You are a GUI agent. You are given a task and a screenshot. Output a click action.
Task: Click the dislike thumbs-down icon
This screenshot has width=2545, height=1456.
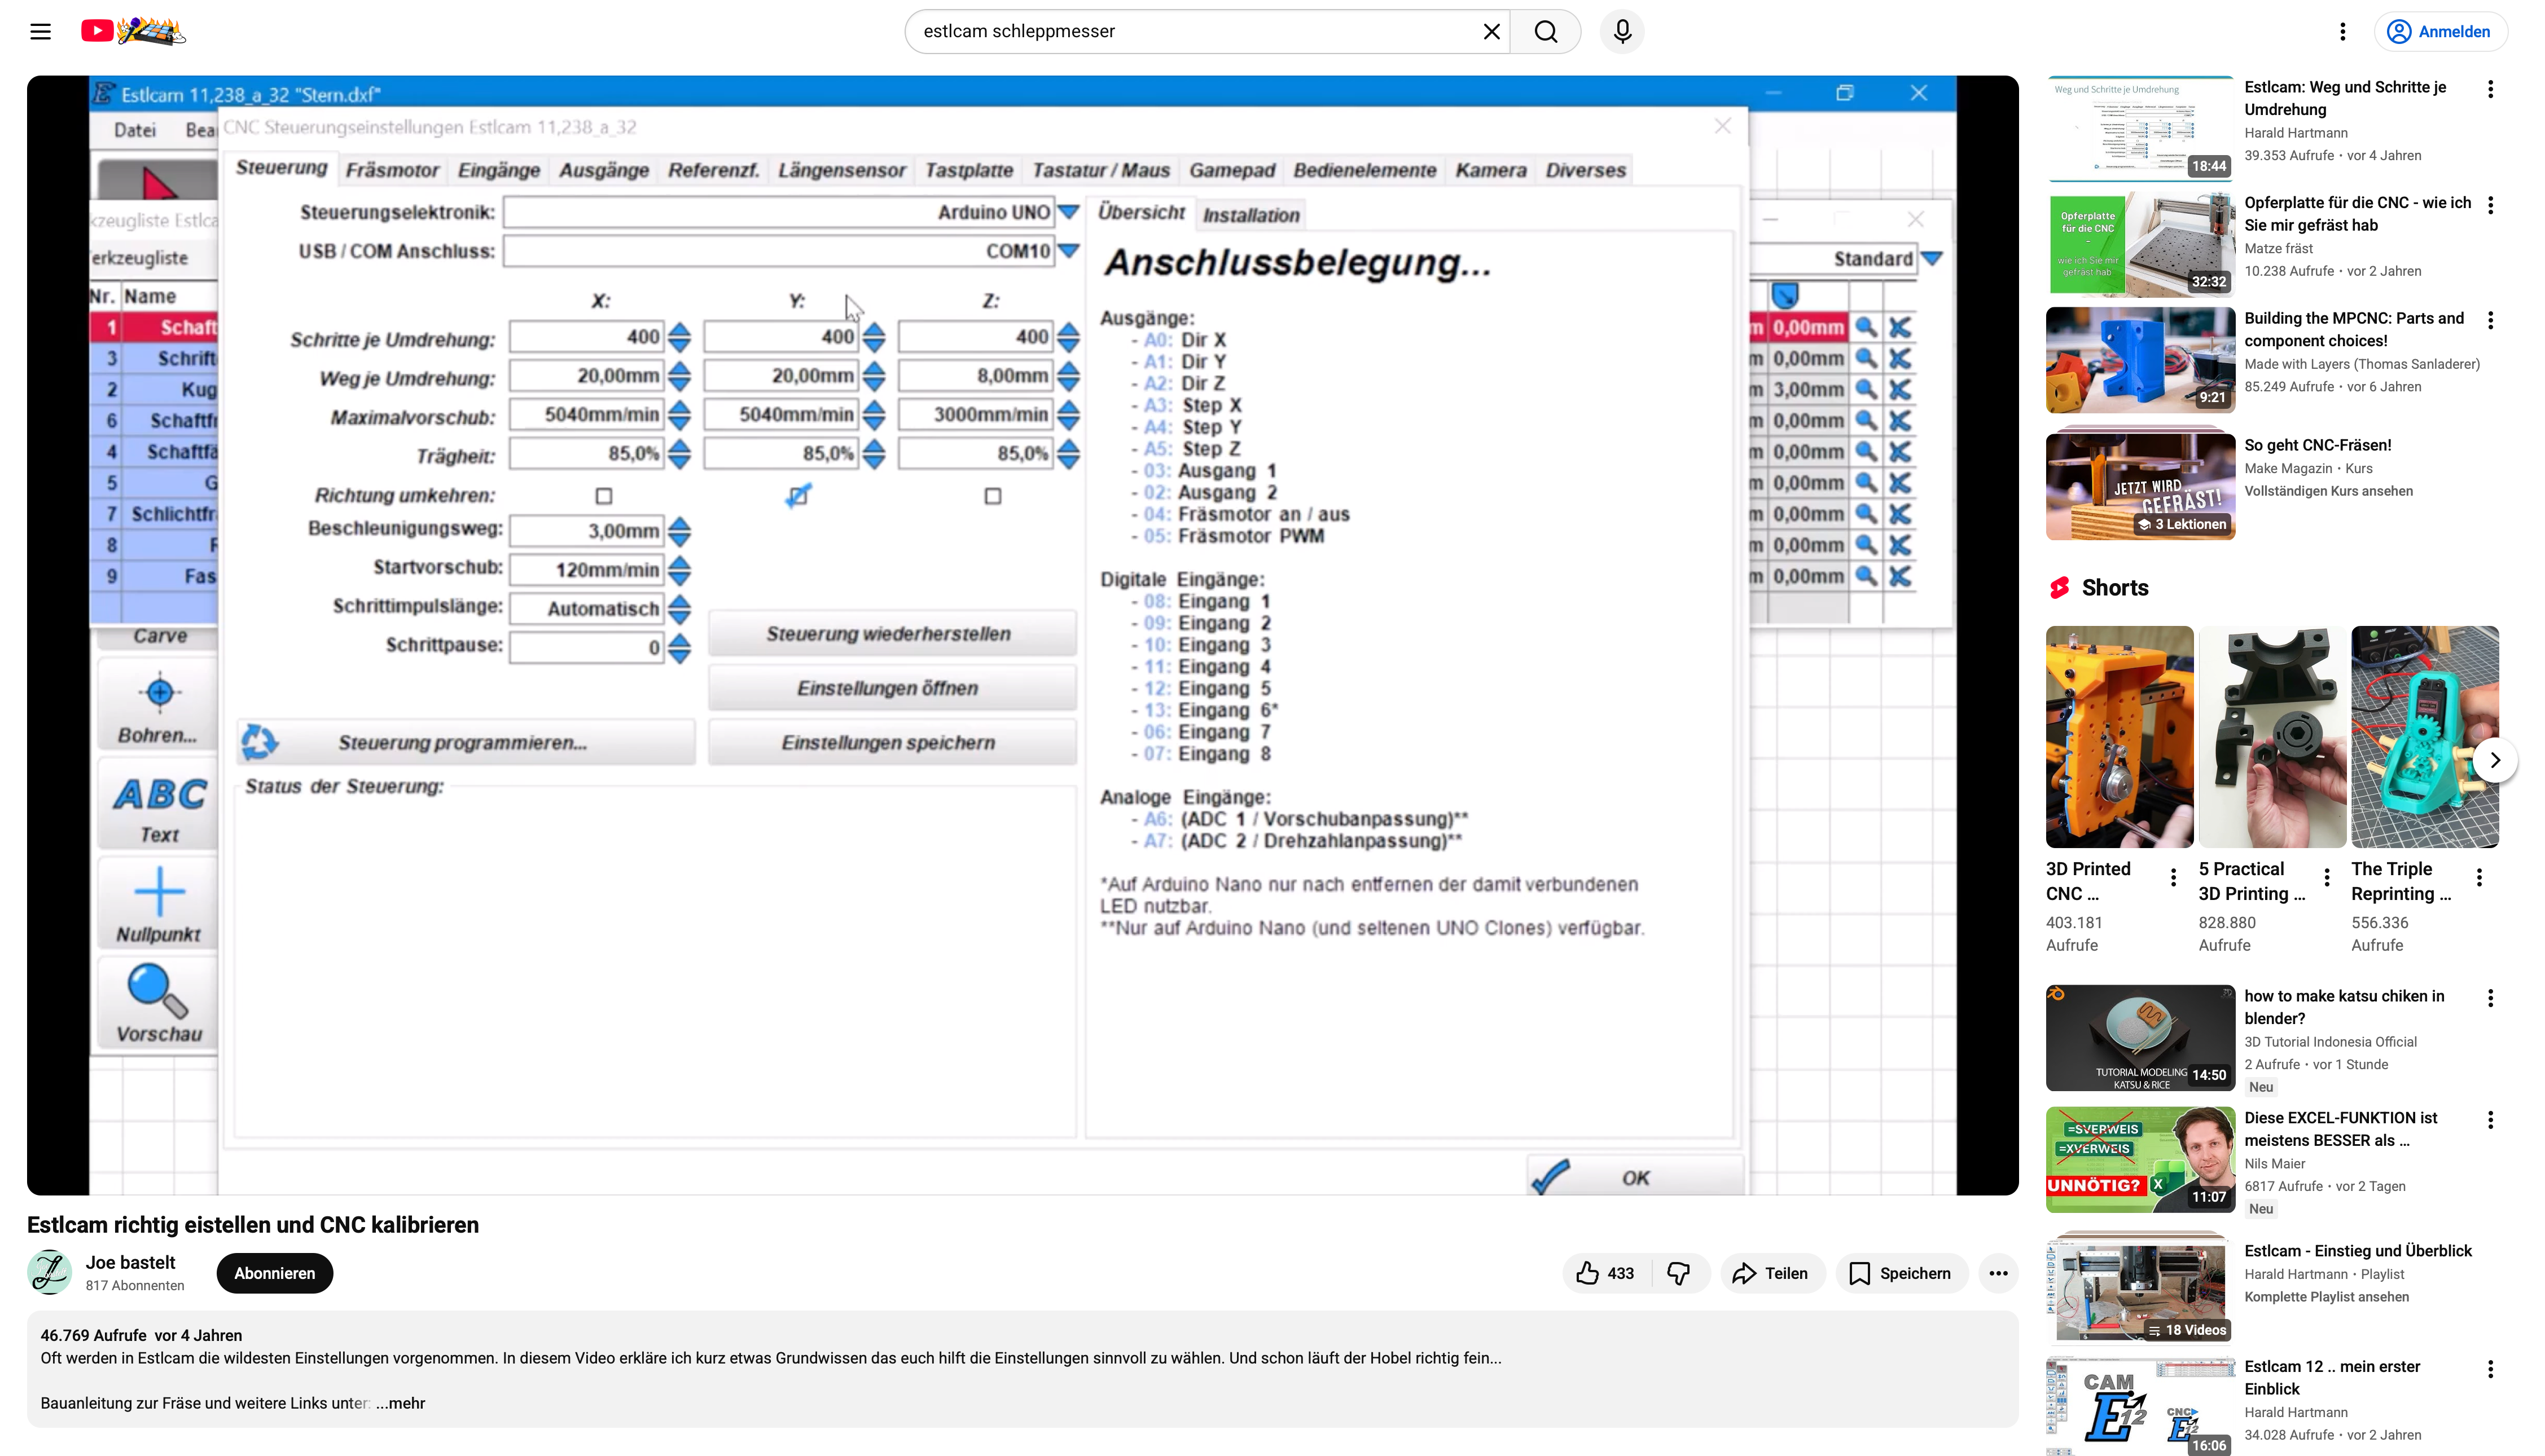click(x=1679, y=1273)
